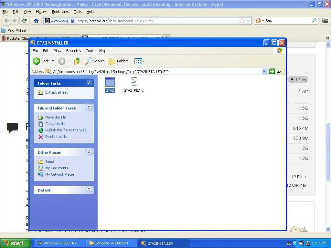Click the taskbar clock showing 10:11 PM

point(319,243)
